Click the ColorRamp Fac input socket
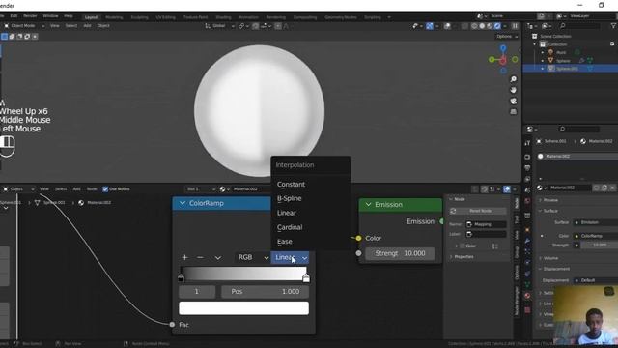 pyautogui.click(x=172, y=325)
